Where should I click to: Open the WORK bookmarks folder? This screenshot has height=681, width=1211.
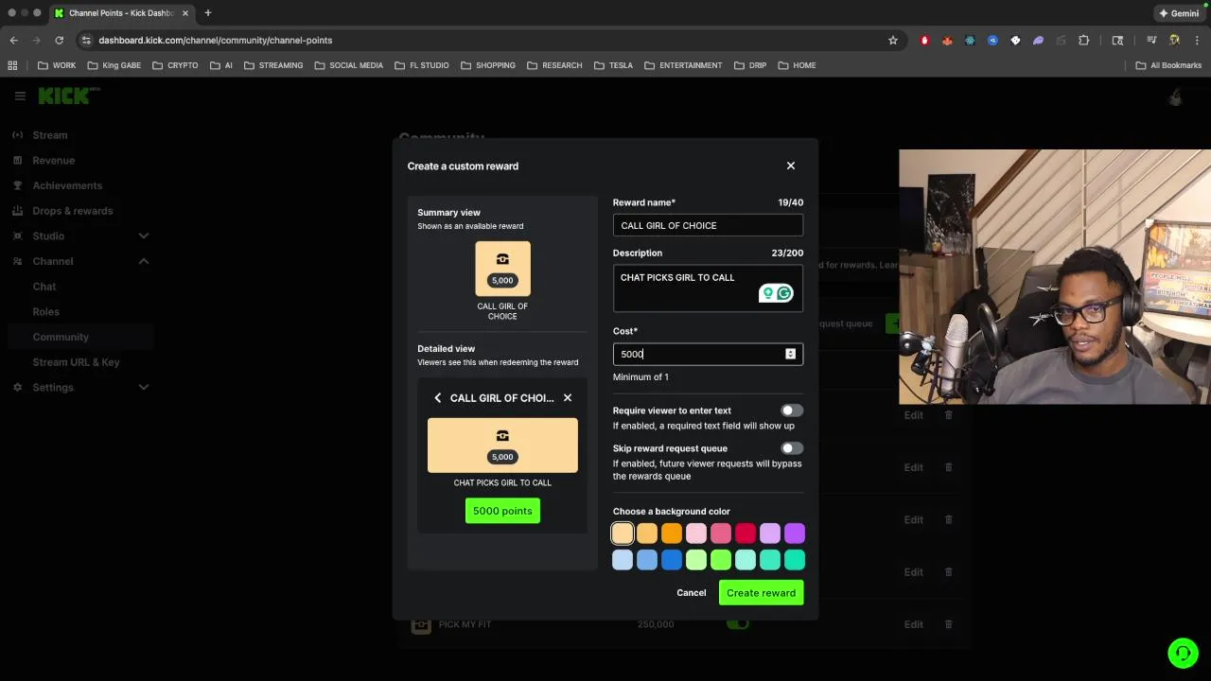coord(57,65)
